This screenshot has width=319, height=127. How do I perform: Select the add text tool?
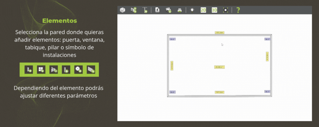tap(145, 10)
